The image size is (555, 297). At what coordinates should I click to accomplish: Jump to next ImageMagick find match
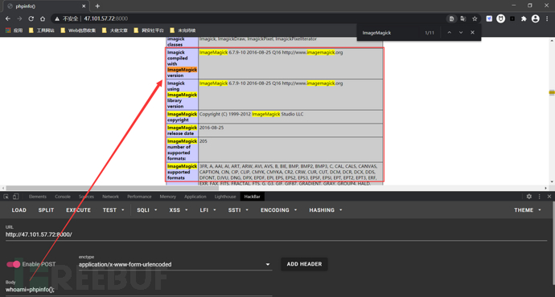tap(461, 32)
